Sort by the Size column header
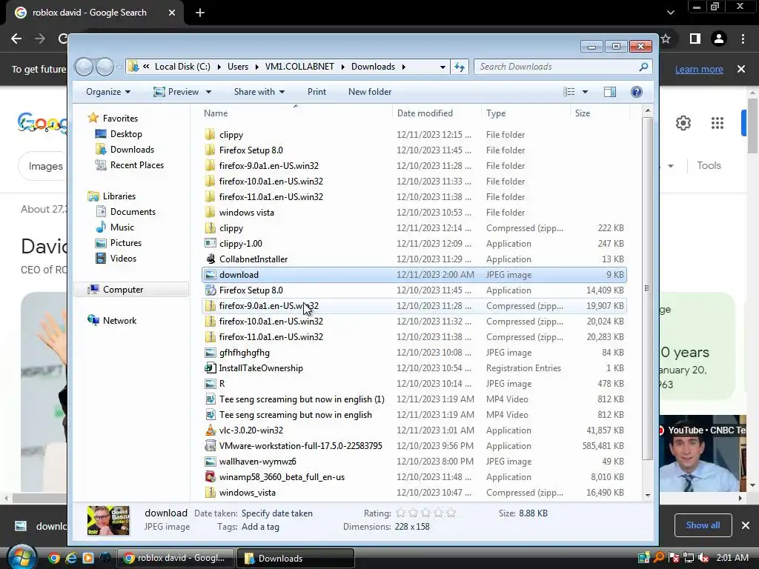Image resolution: width=759 pixels, height=569 pixels. click(x=600, y=113)
